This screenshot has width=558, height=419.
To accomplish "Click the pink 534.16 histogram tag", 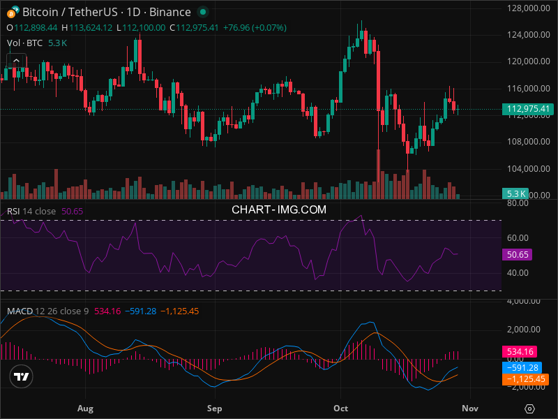I will coord(520,352).
